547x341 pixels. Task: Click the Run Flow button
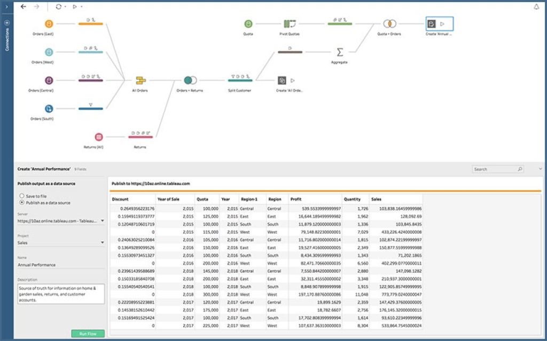pos(88,334)
